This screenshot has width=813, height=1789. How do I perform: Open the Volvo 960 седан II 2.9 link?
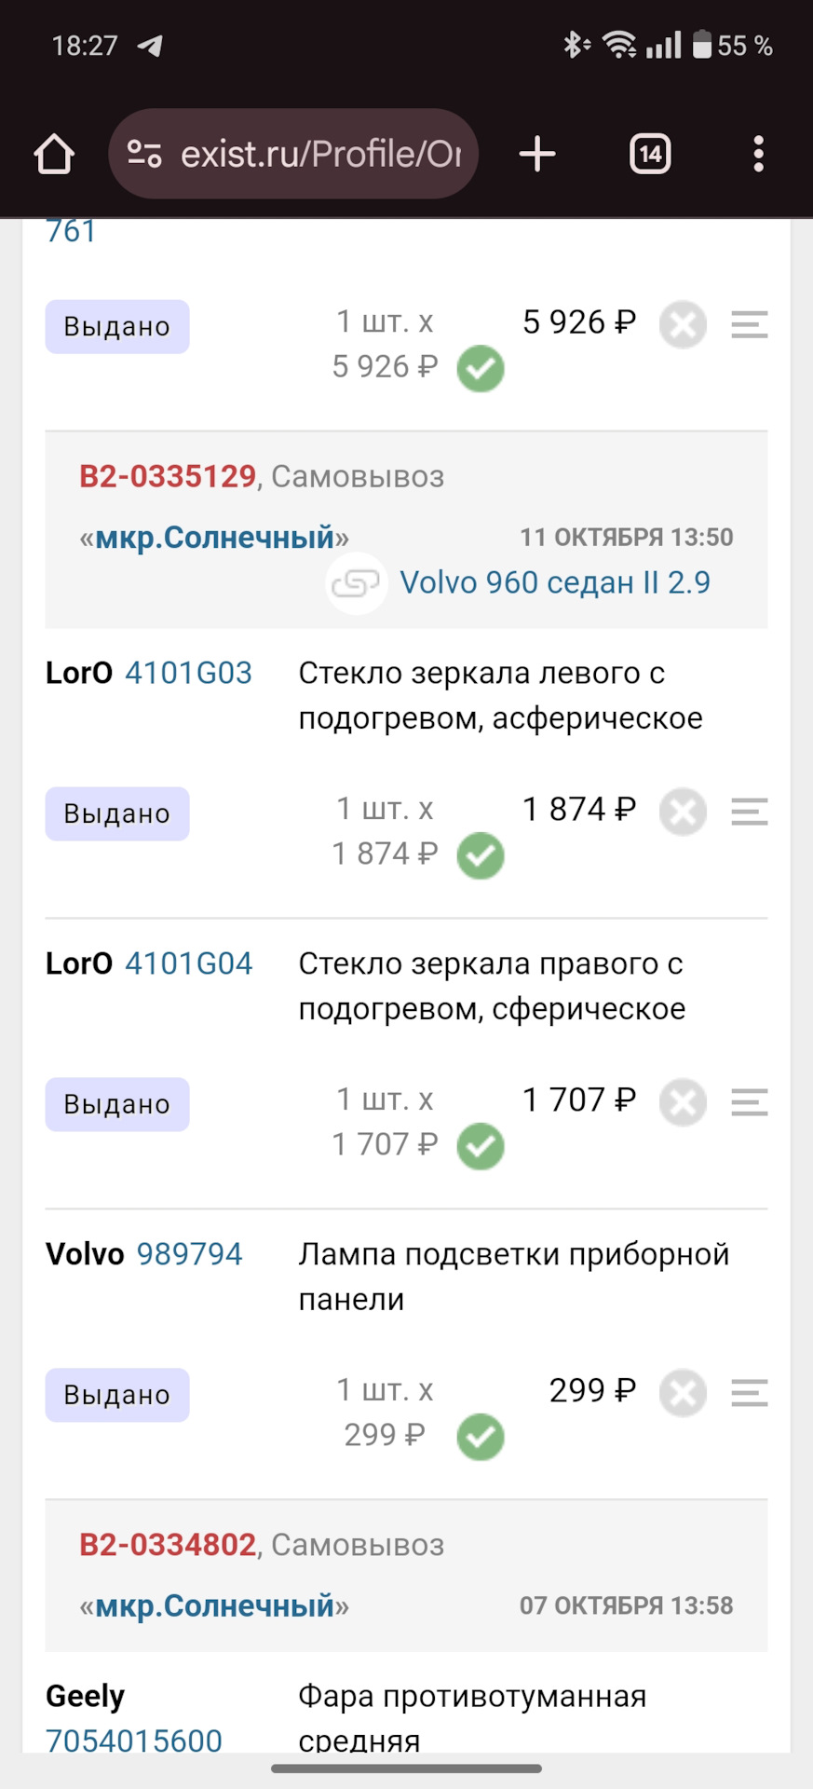[x=554, y=581]
